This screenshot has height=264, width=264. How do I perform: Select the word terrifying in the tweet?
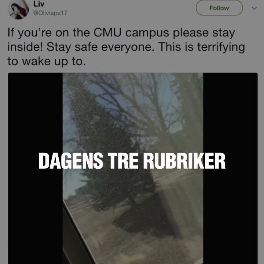tap(221, 47)
